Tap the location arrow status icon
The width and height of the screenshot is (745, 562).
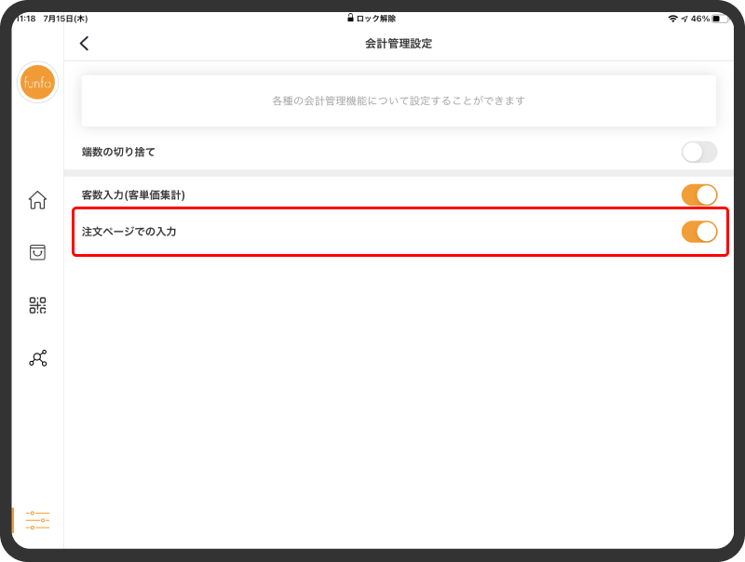684,19
